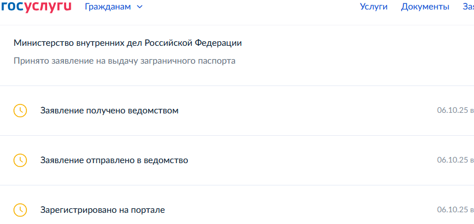Select 'Заявление отправлено в ведомство' status entry
Screen dimensions: 474x224
[x=114, y=160]
